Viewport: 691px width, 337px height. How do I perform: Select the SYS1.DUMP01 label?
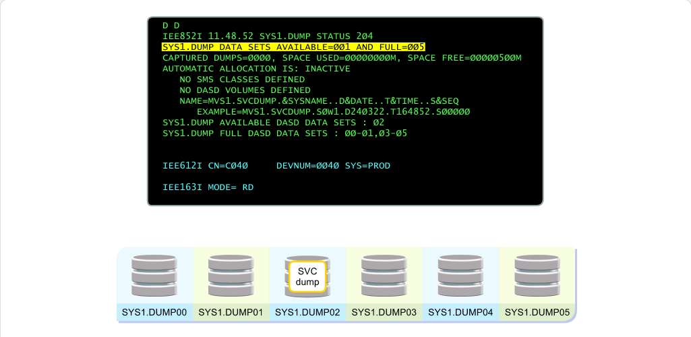point(231,312)
